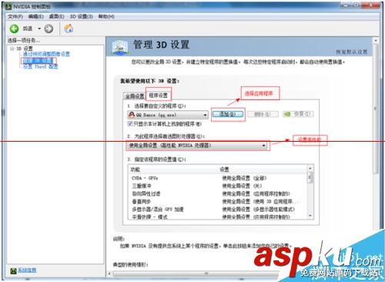Select the CUDA - GPUs row
This screenshot has width=385, height=282.
point(218,178)
